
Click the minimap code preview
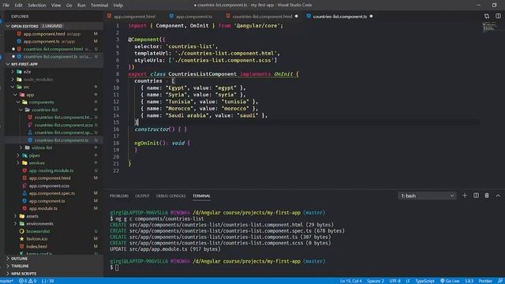click(489, 27)
